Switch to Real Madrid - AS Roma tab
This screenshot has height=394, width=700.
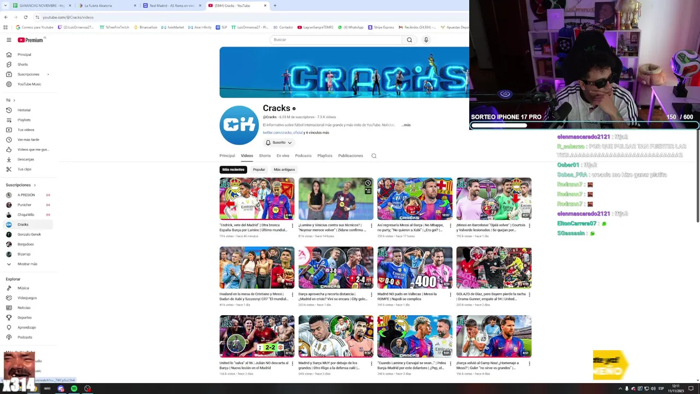point(172,5)
